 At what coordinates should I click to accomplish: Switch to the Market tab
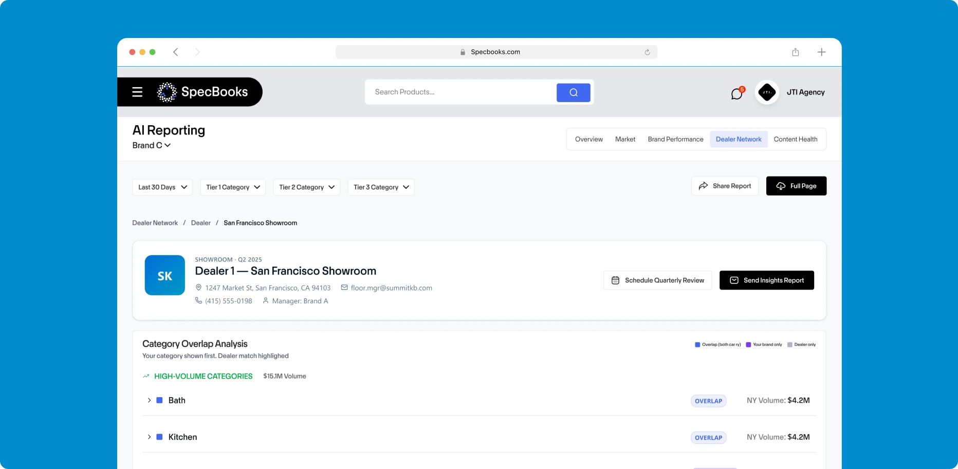pyautogui.click(x=625, y=140)
